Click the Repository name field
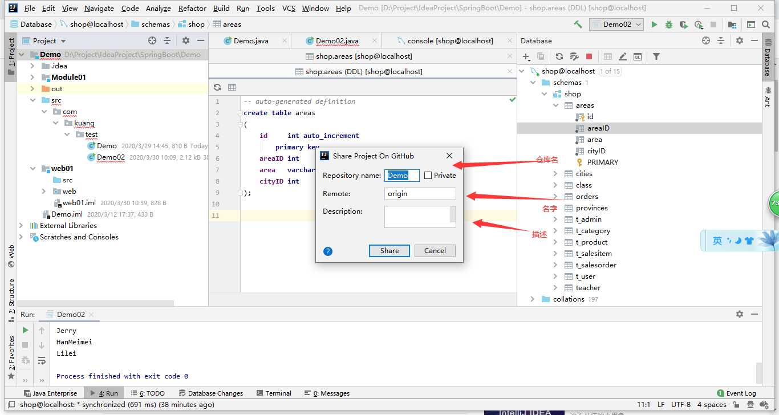 [x=402, y=176]
